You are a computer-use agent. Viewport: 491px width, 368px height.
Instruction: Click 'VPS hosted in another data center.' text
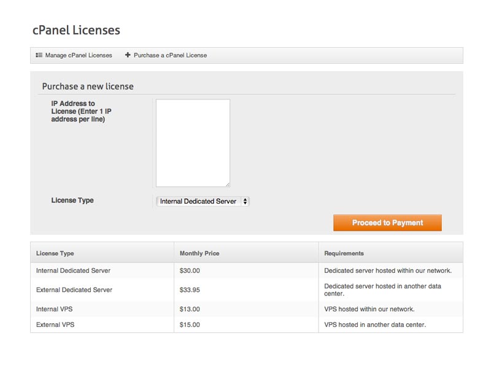click(375, 325)
